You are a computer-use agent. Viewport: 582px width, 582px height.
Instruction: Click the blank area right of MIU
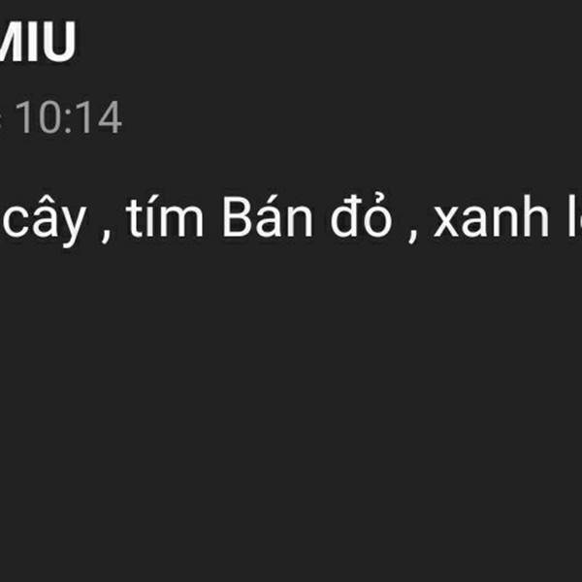(x=327, y=41)
